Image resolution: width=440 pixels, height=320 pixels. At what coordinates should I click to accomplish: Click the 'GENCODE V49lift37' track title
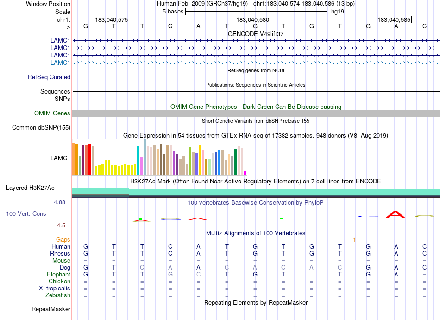pos(256,34)
